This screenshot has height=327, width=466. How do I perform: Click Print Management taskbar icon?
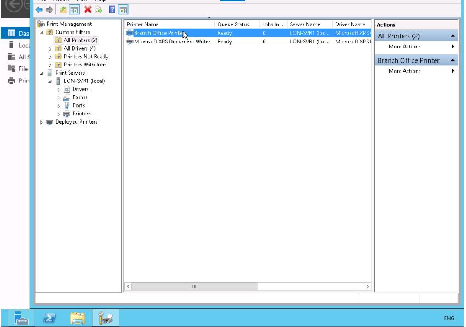pyautogui.click(x=106, y=318)
